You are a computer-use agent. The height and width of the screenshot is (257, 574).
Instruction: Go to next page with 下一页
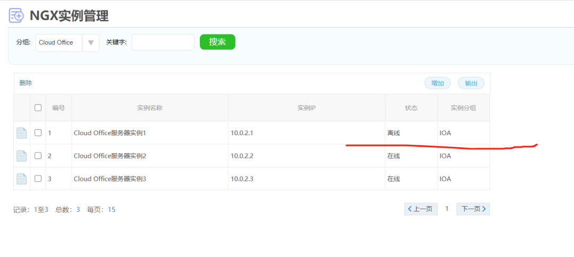pos(474,209)
